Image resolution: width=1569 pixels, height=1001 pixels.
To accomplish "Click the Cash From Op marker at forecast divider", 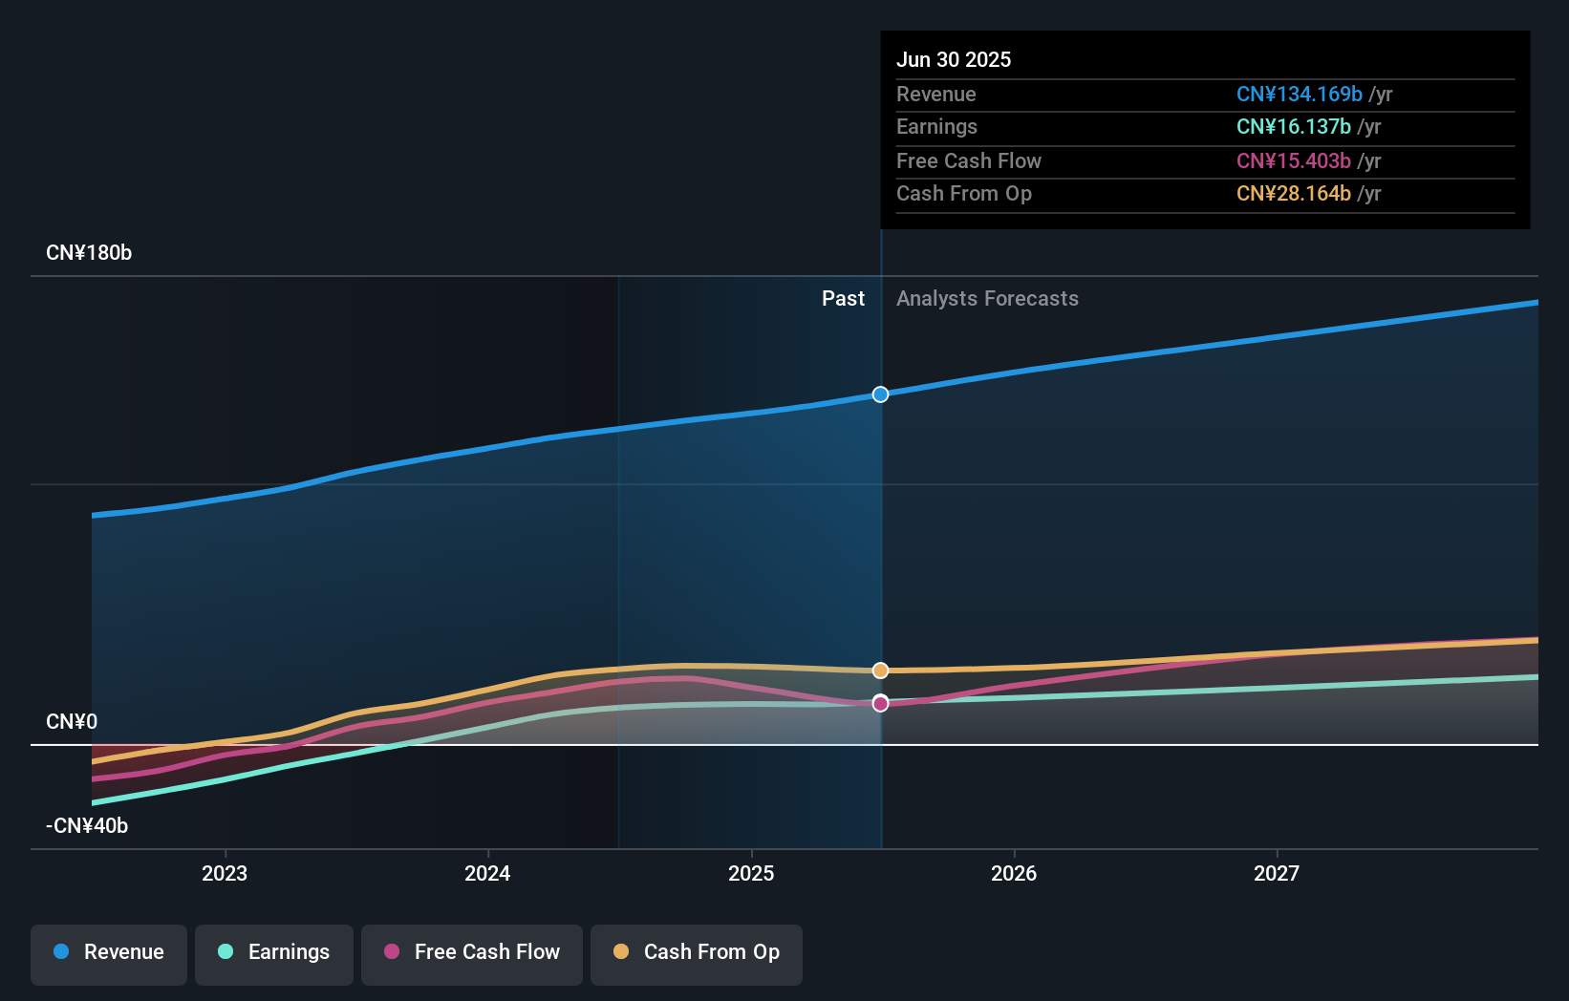I will pos(880,671).
